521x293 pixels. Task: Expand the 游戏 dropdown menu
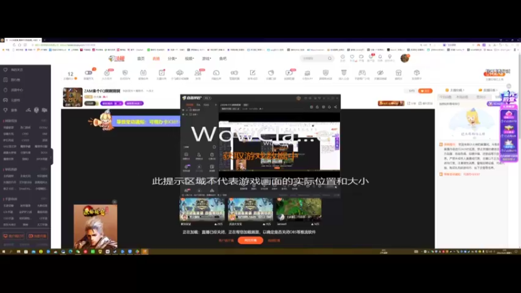pos(206,59)
